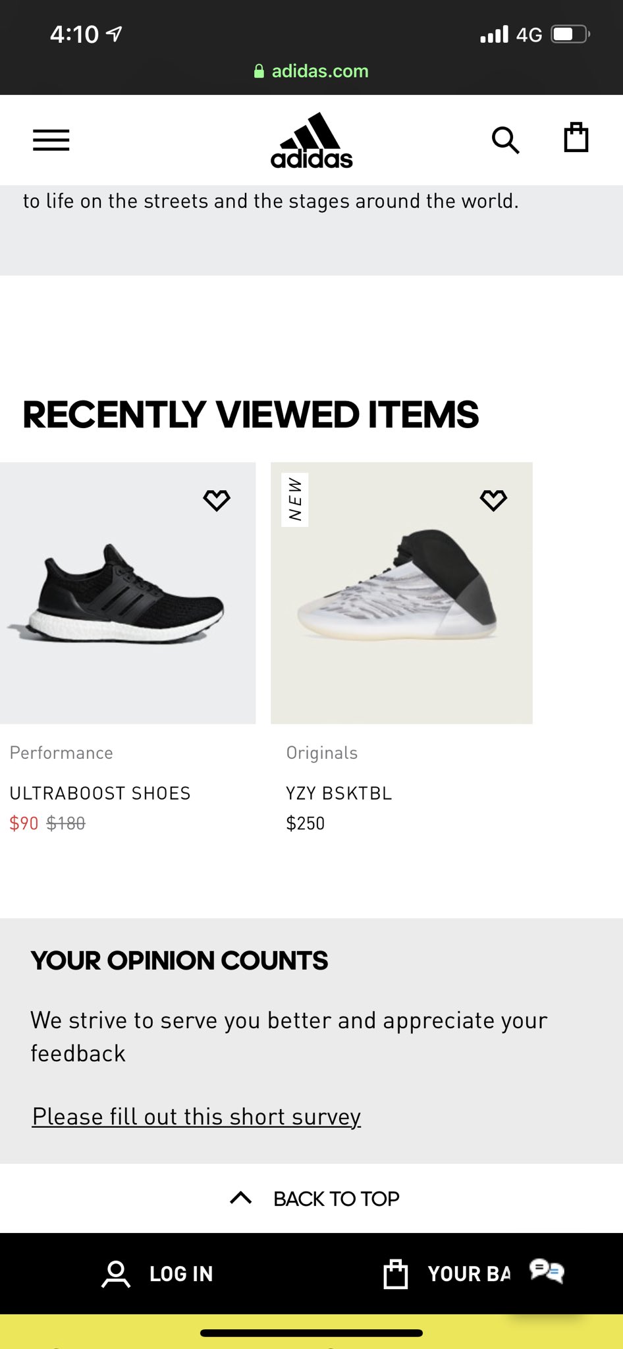Tap the bag icon beside Your Bag
623x1349 pixels.
click(x=396, y=1274)
